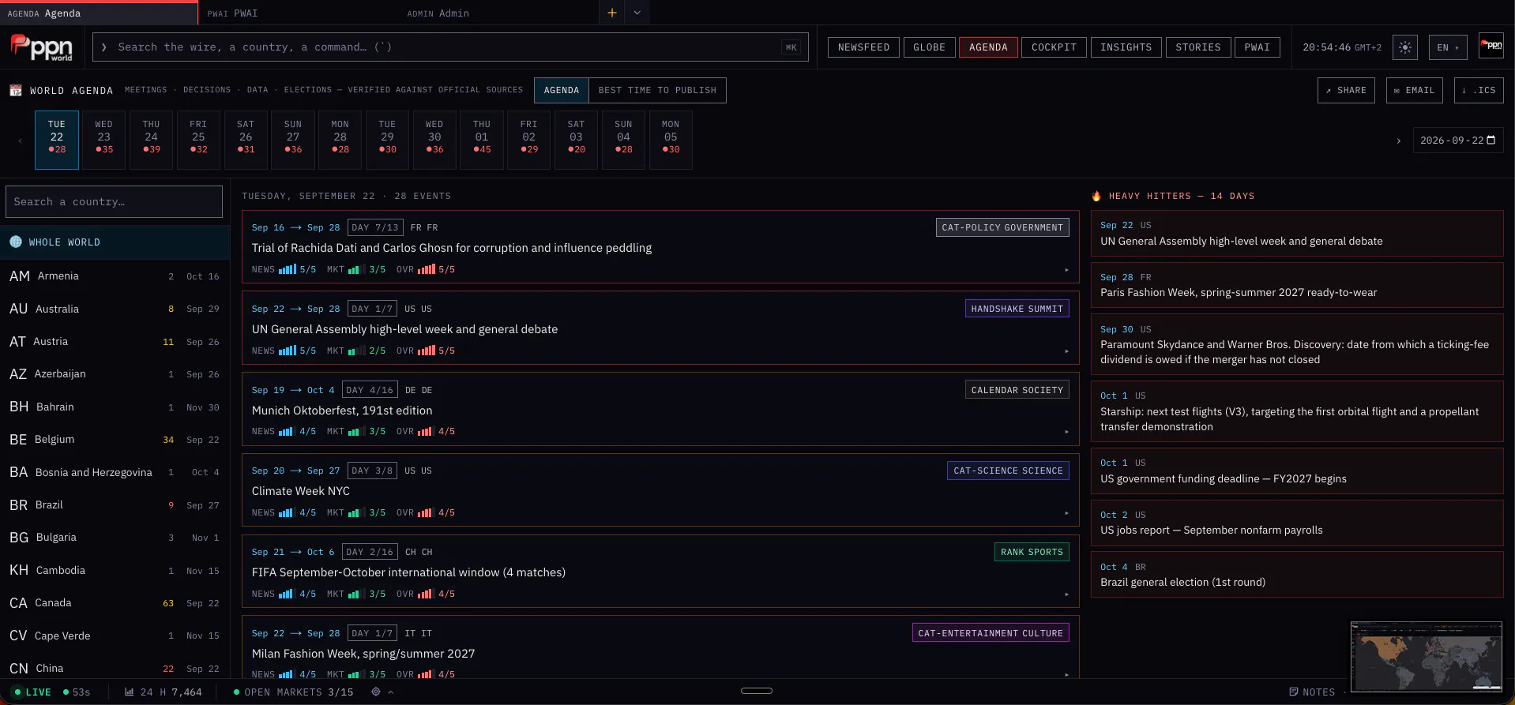Select the Agenda view toggle
This screenshot has width=1515, height=705.
click(x=562, y=90)
